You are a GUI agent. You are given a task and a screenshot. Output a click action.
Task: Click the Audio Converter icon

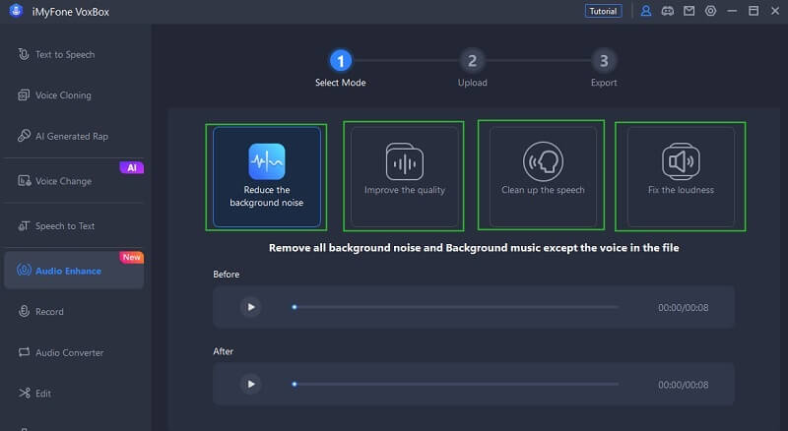click(24, 352)
